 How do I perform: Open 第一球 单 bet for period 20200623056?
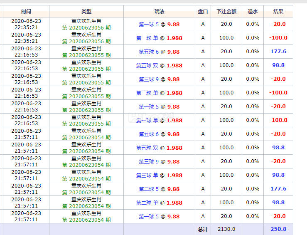[x=159, y=38]
